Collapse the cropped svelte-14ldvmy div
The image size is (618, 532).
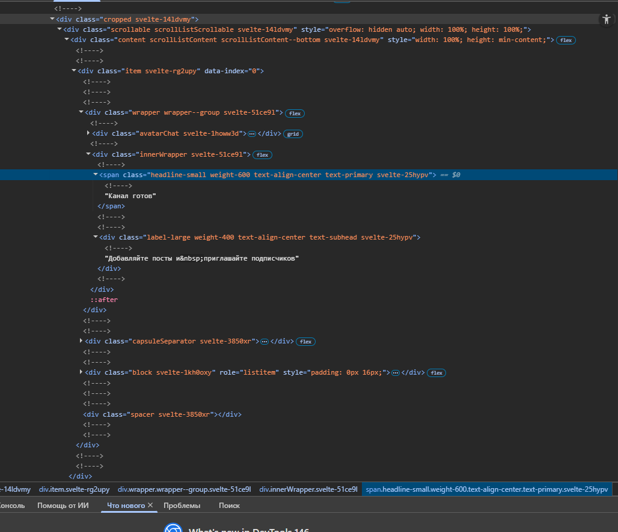point(52,19)
